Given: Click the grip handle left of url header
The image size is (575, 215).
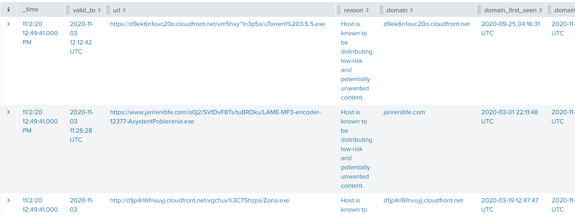Looking at the screenshot, I should point(108,10).
